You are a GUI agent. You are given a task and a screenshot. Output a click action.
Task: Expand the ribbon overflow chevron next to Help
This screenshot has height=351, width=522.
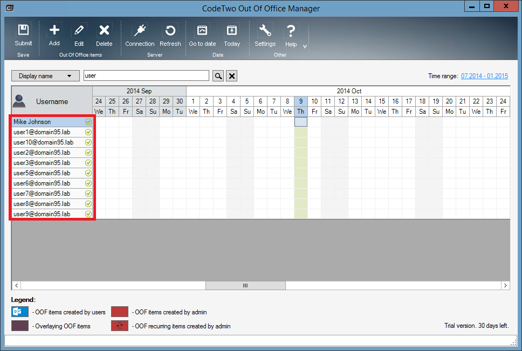pos(305,46)
